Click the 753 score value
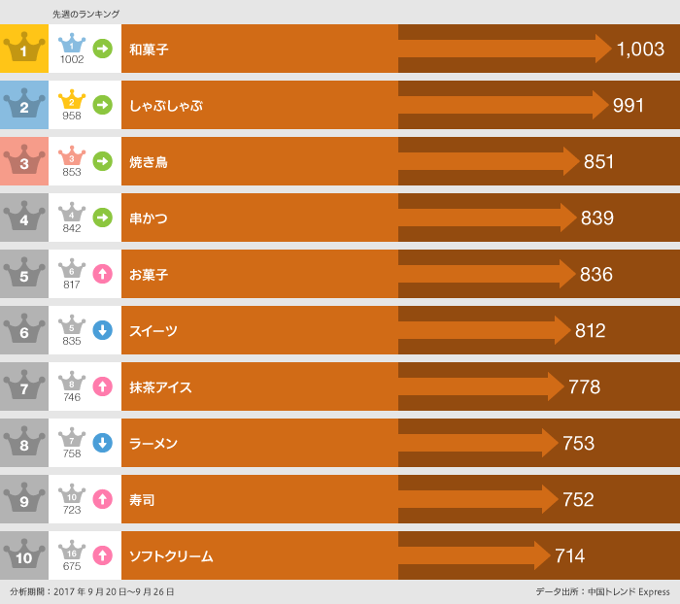The image size is (680, 604). point(578,444)
